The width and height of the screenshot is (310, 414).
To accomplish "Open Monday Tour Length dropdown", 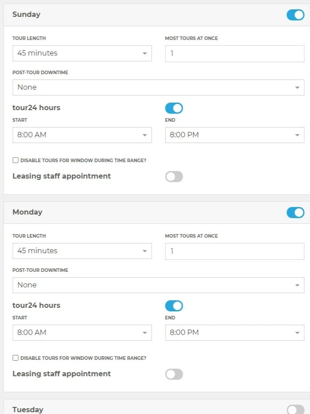I will click(82, 251).
